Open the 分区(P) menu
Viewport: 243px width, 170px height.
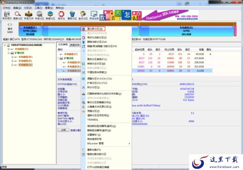coord(28,8)
